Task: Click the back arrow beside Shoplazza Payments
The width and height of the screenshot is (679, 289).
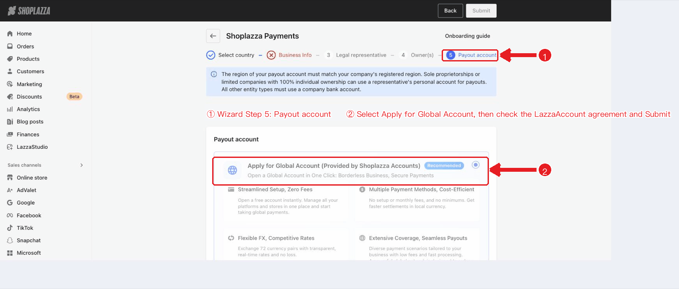Action: pos(213,36)
